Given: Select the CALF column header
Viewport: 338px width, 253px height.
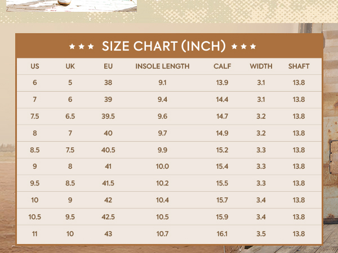Looking at the screenshot, I should 223,66.
